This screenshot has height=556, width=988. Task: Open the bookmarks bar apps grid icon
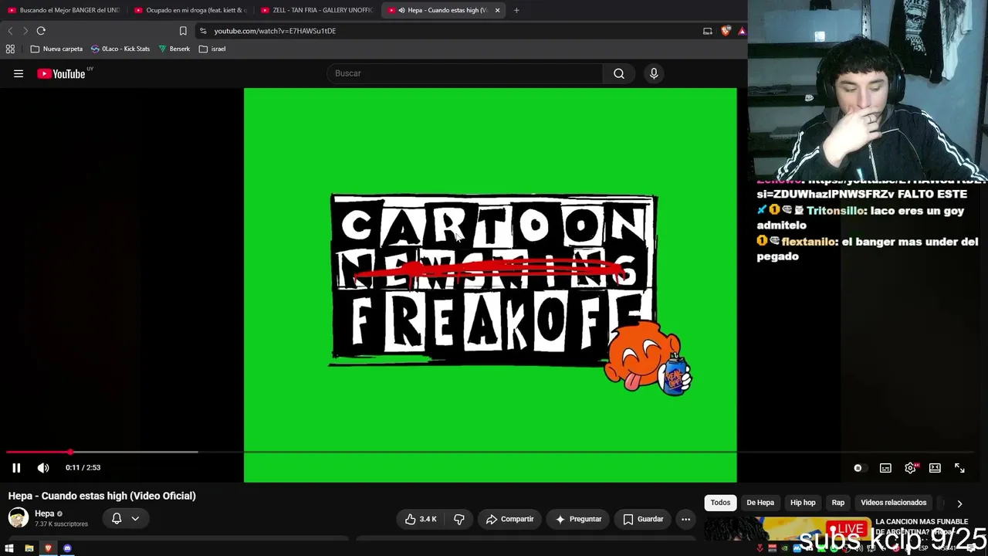(10, 49)
